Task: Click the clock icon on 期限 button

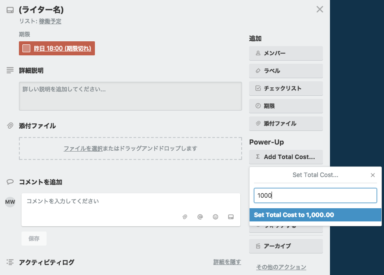Action: click(258, 106)
